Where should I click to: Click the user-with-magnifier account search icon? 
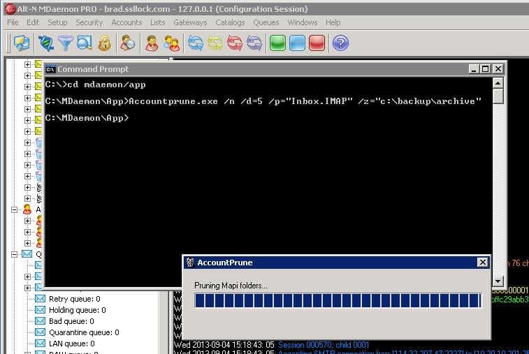coord(127,43)
